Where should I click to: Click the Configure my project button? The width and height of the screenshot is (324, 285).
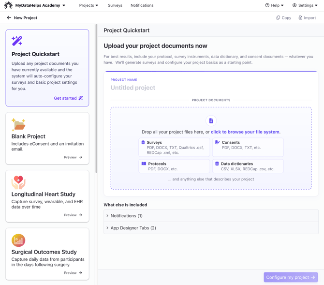[291, 277]
